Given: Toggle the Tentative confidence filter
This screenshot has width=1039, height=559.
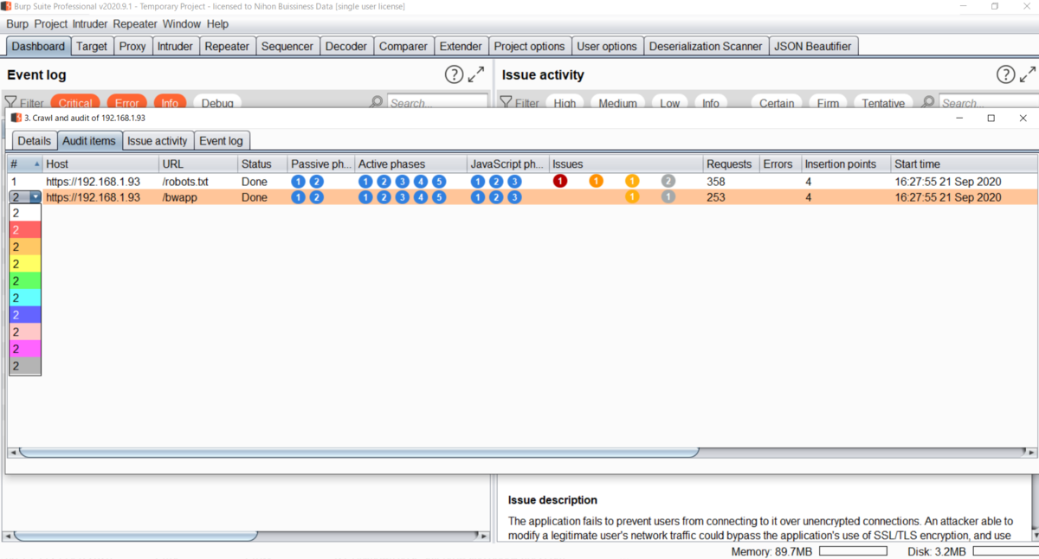Looking at the screenshot, I should [883, 103].
